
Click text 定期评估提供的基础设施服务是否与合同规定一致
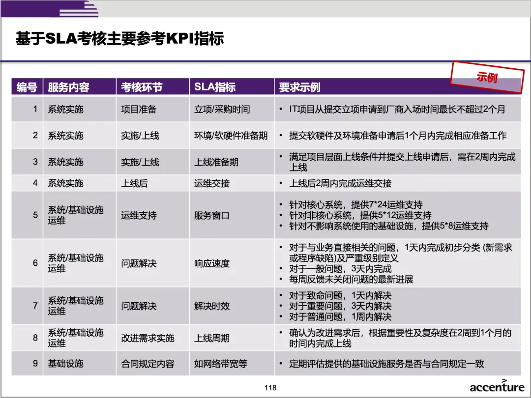pos(386,364)
